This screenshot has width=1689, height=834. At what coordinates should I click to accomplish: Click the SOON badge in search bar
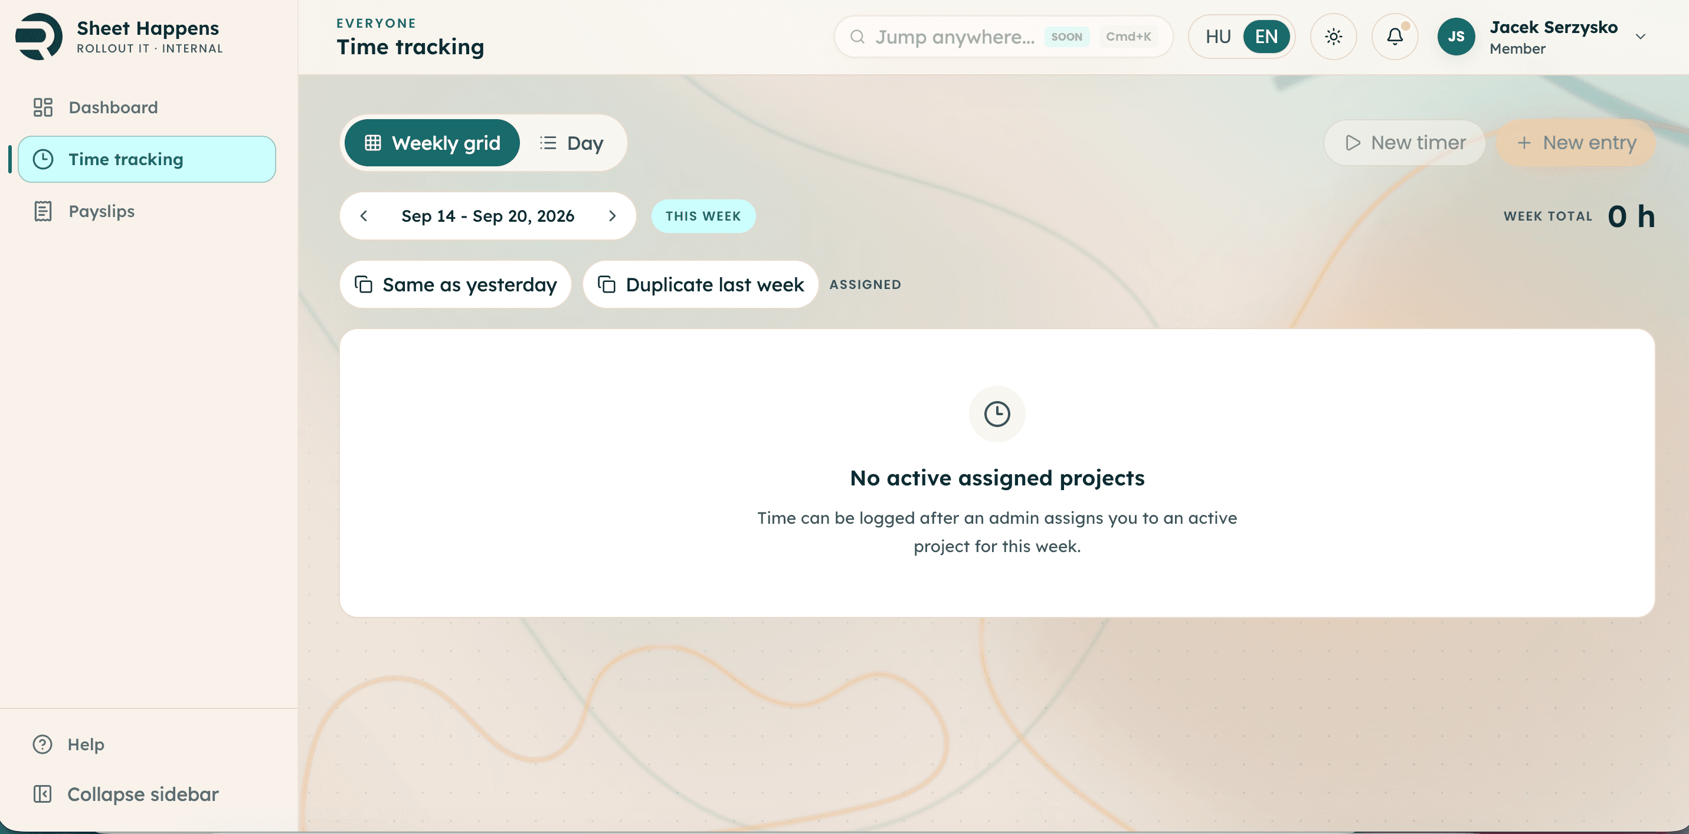1066,37
